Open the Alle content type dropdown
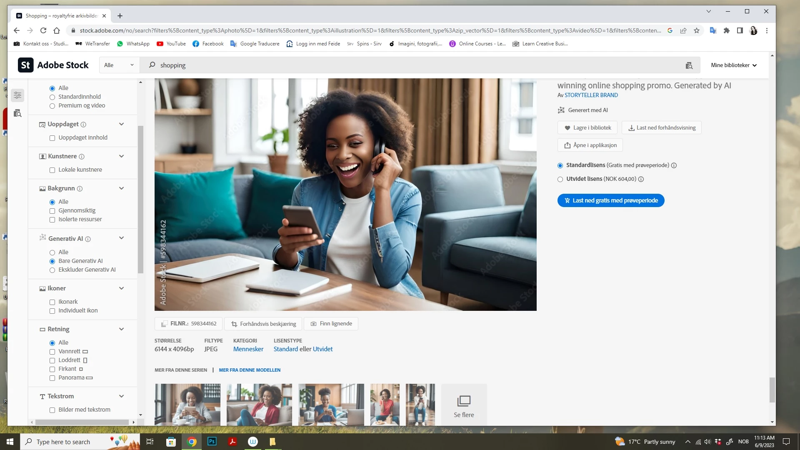This screenshot has width=800, height=450. tap(119, 65)
